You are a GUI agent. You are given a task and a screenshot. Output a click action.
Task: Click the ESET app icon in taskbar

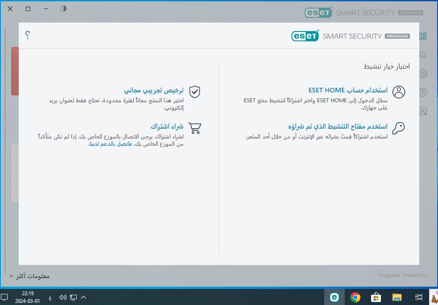(334, 297)
